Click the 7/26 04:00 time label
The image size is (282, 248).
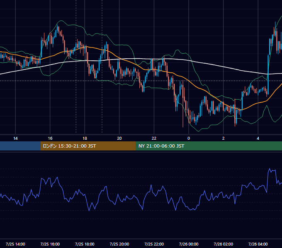(258, 244)
